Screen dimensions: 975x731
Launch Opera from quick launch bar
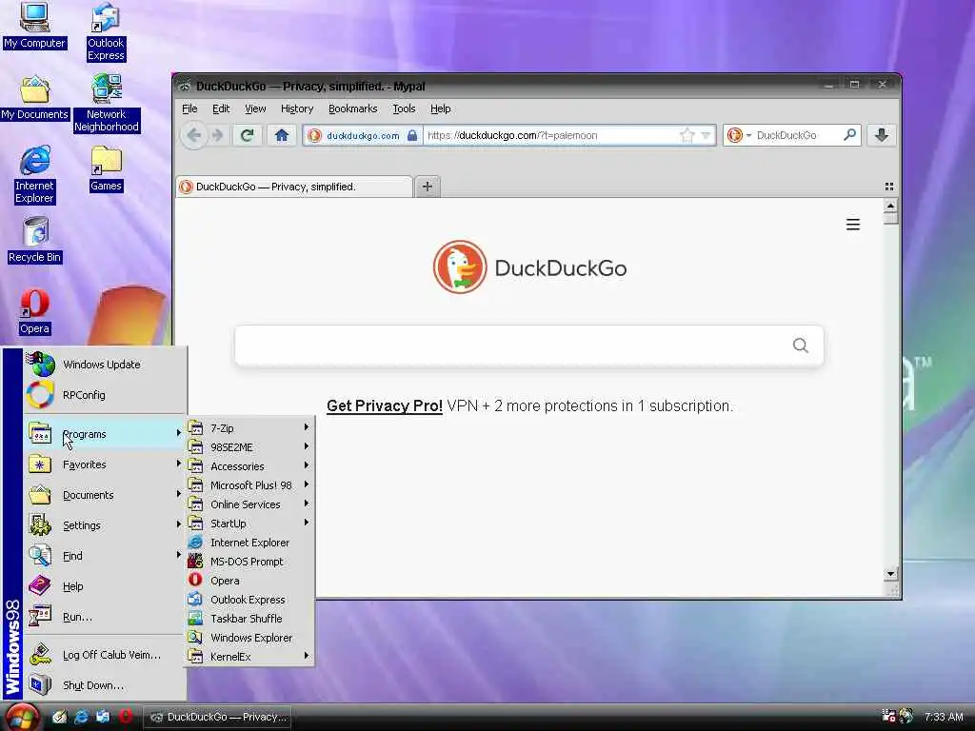coord(126,717)
